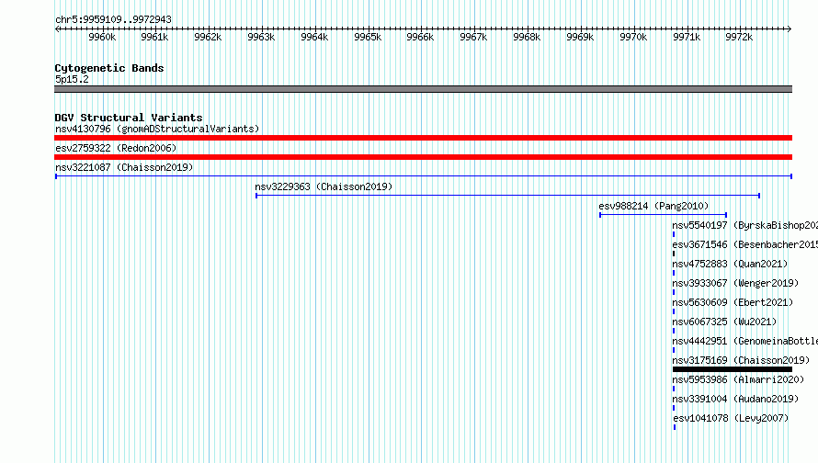The image size is (818, 463).
Task: Click the DGV Structural Variants track title
Action: 129,118
